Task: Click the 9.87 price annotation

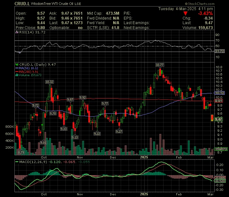Action: [70, 99]
